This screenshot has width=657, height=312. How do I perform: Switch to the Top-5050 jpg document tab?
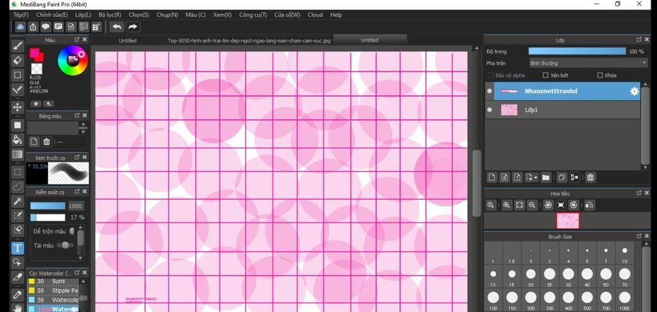click(249, 40)
